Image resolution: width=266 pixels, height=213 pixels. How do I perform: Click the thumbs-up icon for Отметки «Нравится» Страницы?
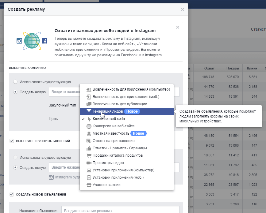(x=89, y=148)
